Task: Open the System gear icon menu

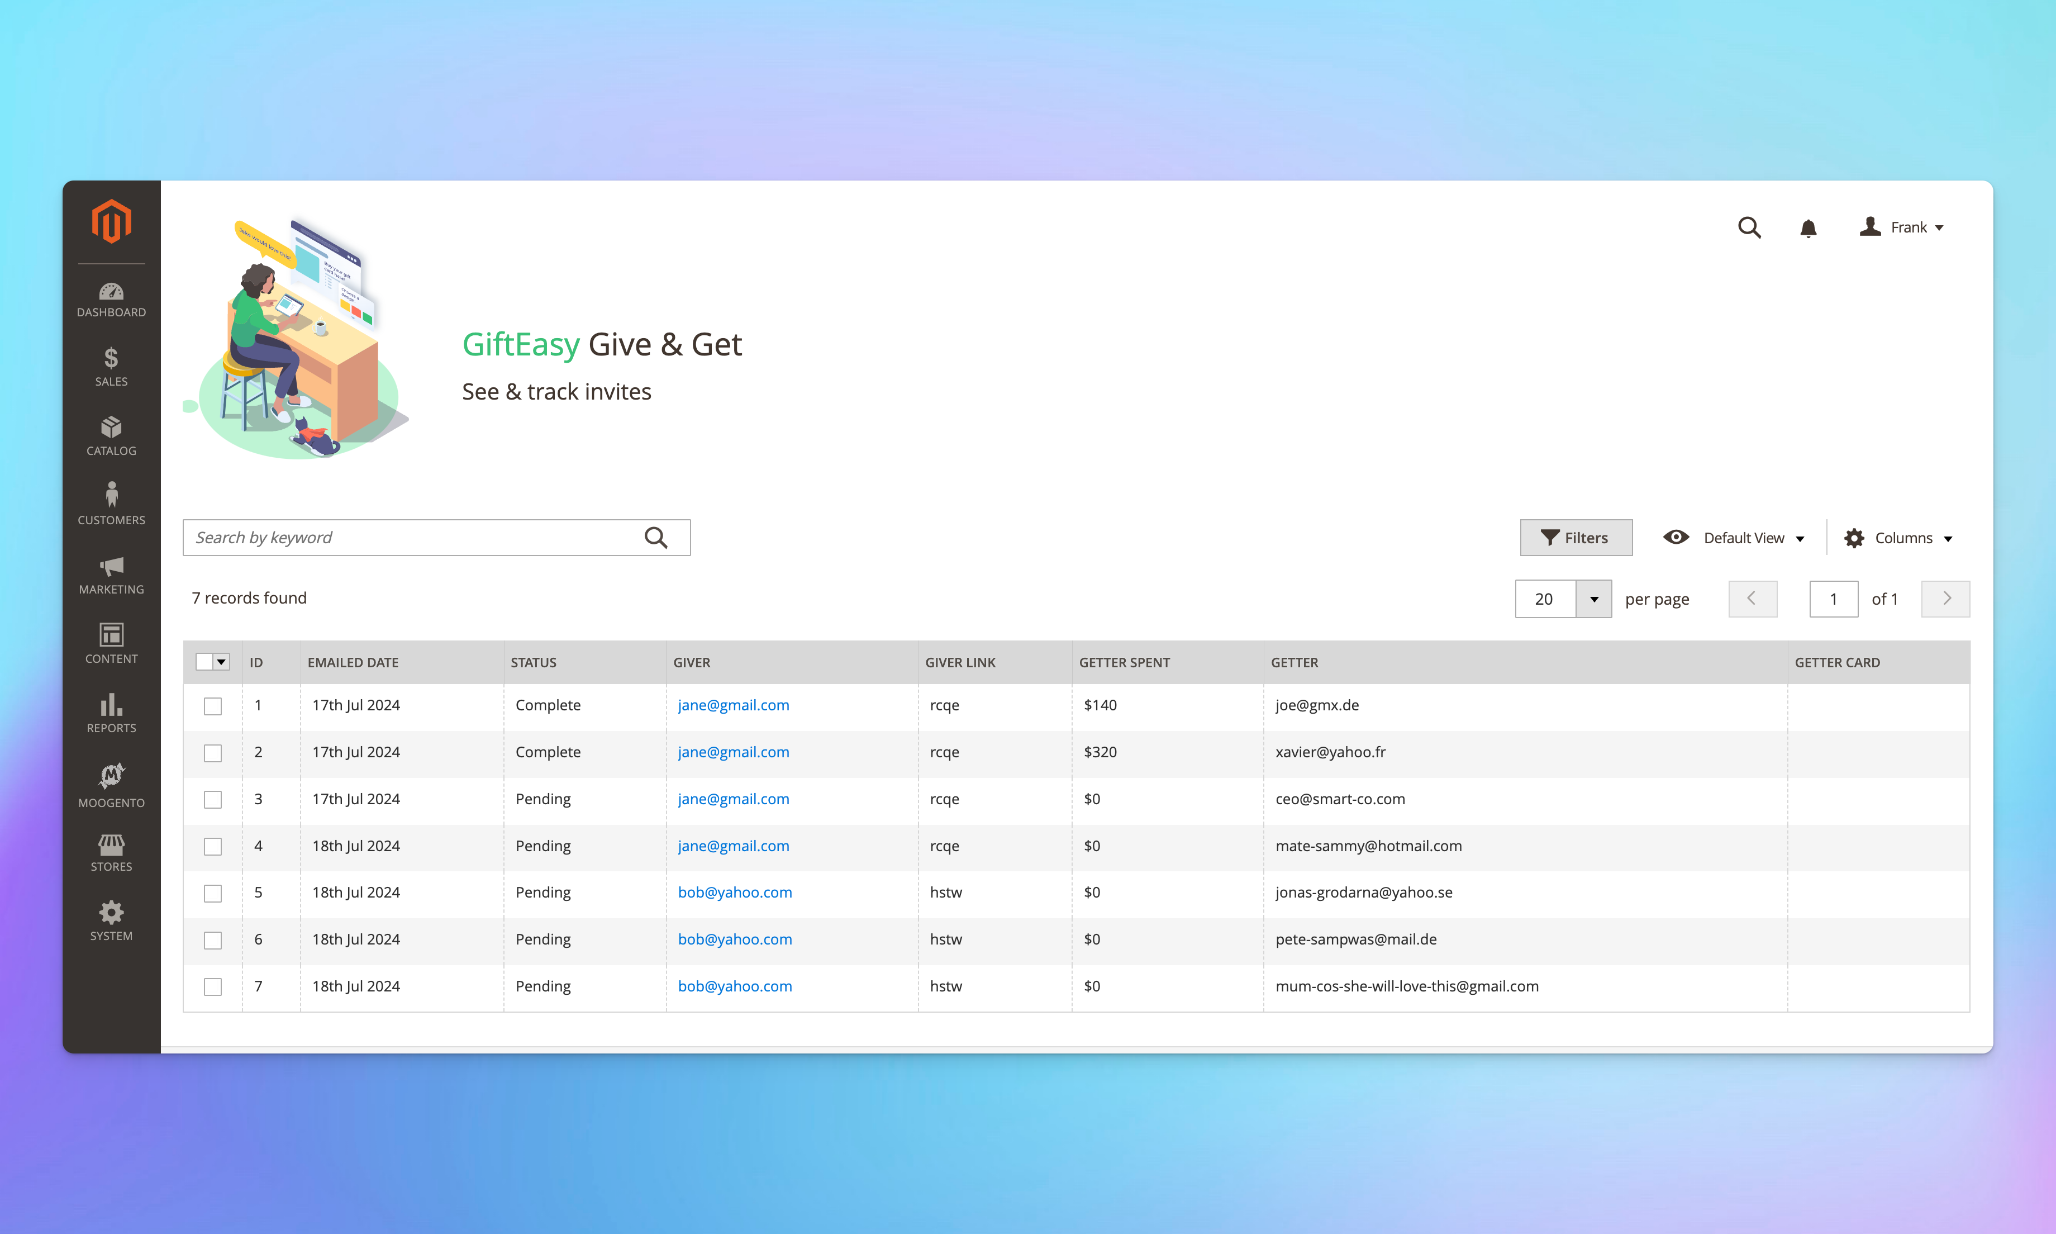Action: tap(111, 922)
